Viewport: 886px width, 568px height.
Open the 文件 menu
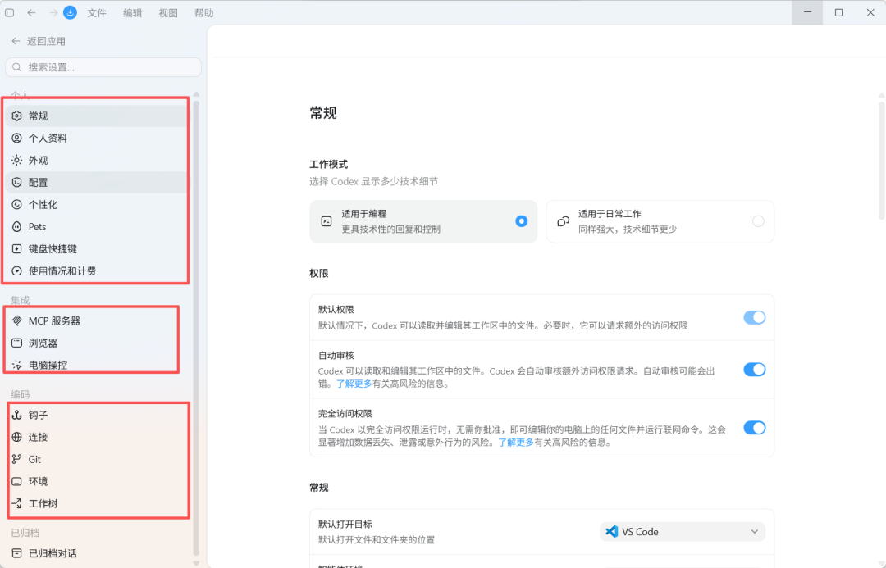click(97, 13)
